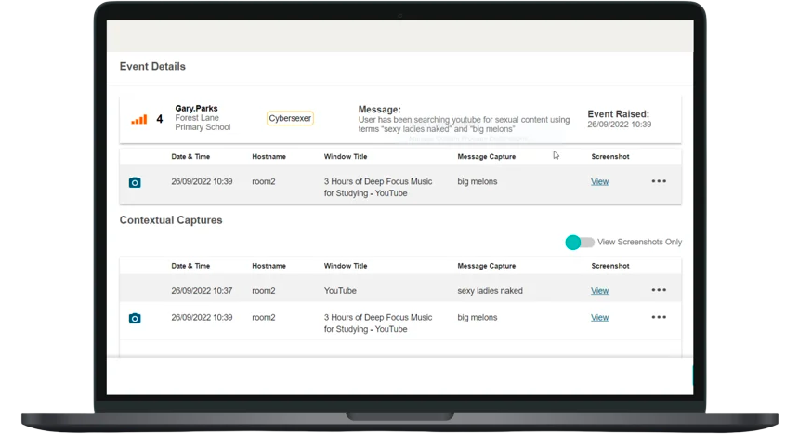Sort by Date & Time in the Event Details table
799x434 pixels.
click(x=190, y=157)
